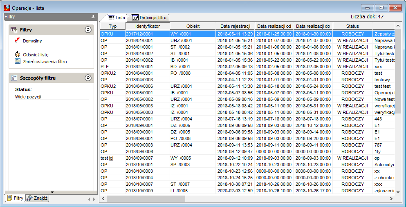
Task: Click the vertical scrollbar down arrow
Action: pyautogui.click(x=398, y=191)
